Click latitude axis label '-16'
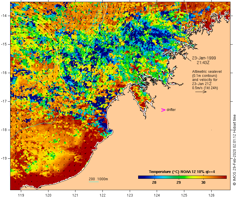Image resolution: width=238 pixels, height=198 pixels. click(3, 73)
